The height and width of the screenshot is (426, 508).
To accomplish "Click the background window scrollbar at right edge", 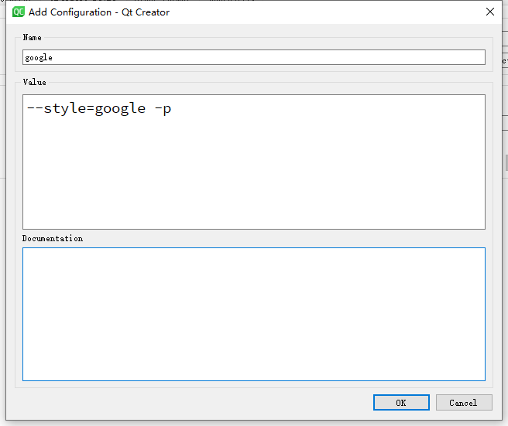I will pos(506,162).
